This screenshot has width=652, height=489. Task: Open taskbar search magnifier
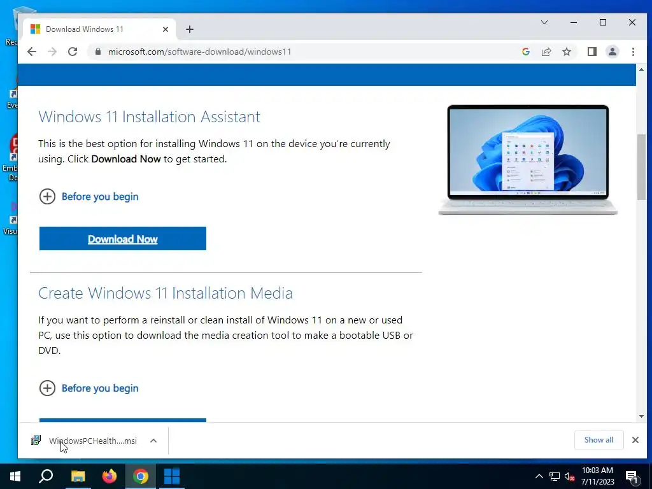point(46,476)
